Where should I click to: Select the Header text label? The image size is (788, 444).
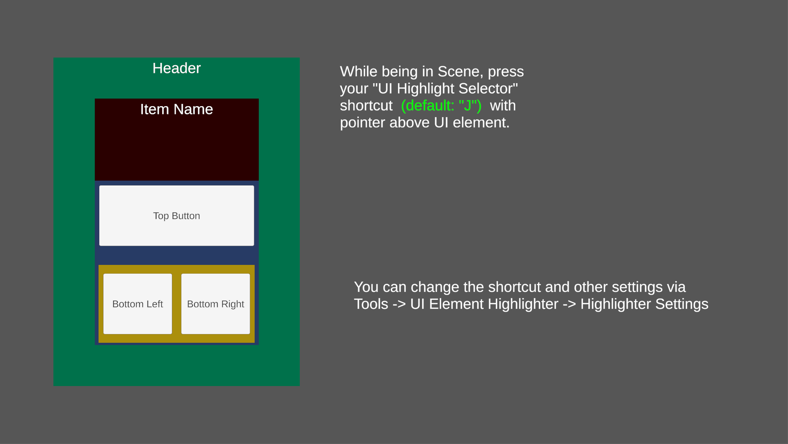176,68
